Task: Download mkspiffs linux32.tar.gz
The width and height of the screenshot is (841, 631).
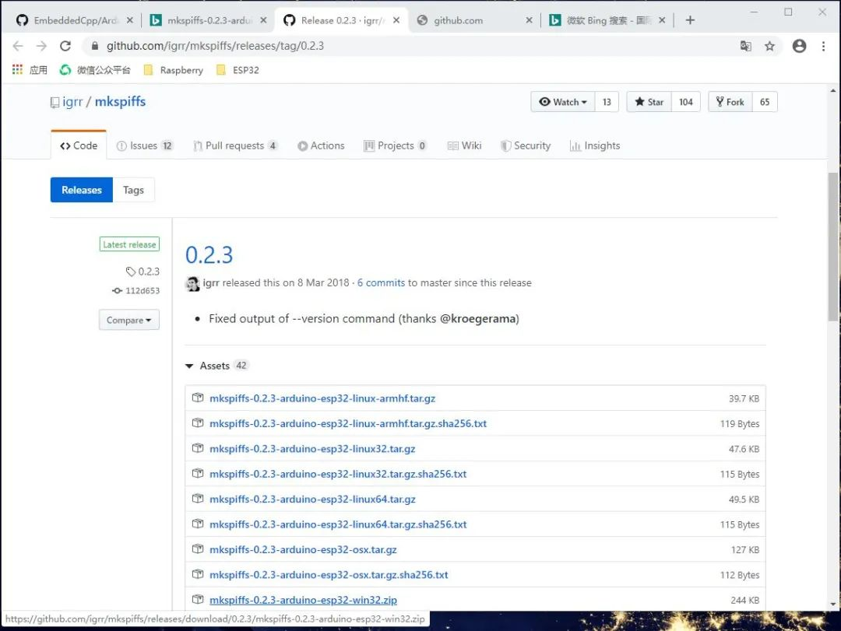Action: 312,449
